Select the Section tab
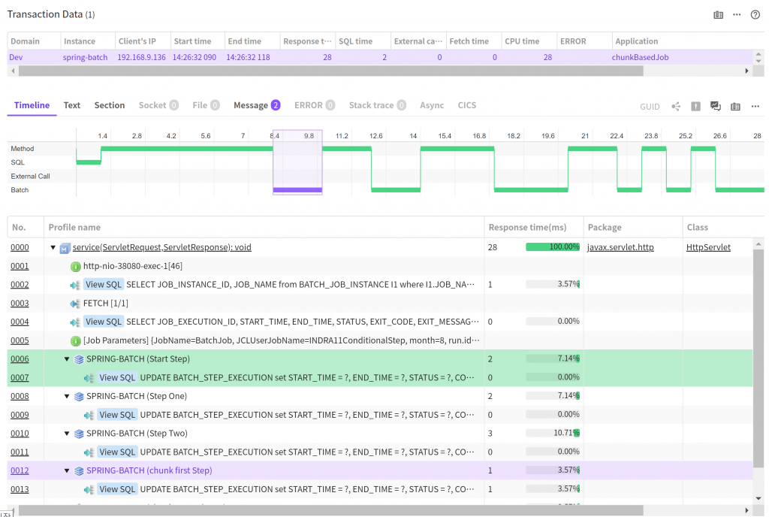 click(x=110, y=105)
